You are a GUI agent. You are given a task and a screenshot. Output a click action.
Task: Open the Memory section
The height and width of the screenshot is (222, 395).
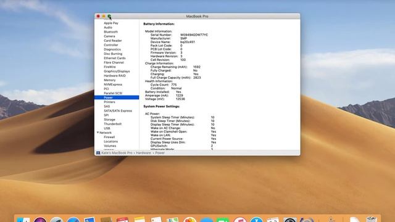tap(110, 80)
